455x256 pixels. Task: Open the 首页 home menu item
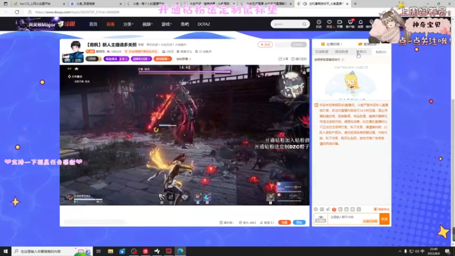[93, 24]
